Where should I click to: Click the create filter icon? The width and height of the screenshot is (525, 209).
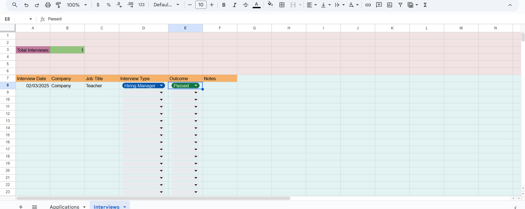pos(400,5)
